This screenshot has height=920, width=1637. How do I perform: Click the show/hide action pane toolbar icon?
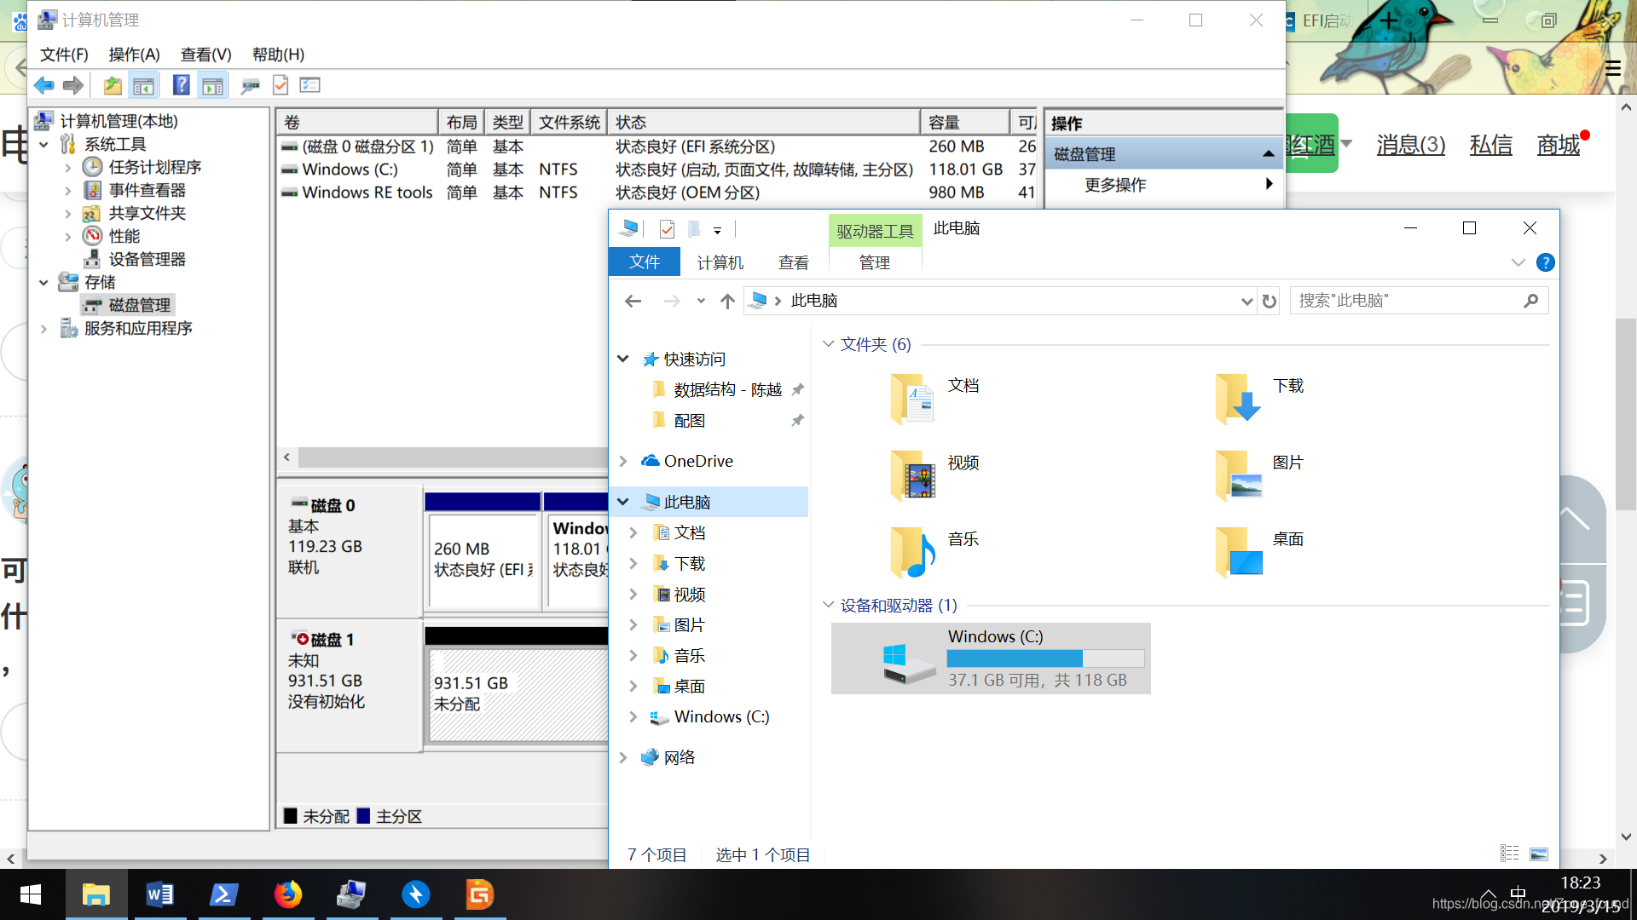tap(212, 85)
